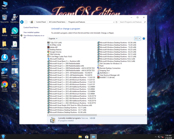Image resolution: width=174 pixels, height=139 pixels.
Task: Launch Google Chrome desktop shortcut
Action: tap(5, 86)
